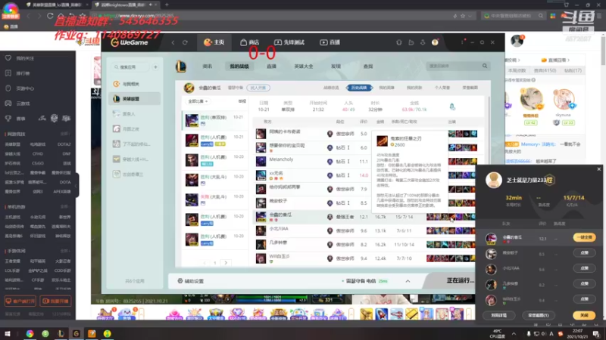Click the WeGame downloads arrow icon
This screenshot has width=606, height=340.
point(423,42)
